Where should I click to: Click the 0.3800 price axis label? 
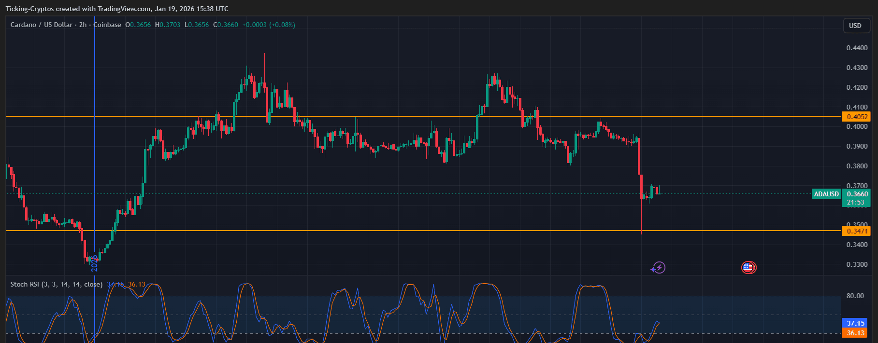(x=857, y=166)
